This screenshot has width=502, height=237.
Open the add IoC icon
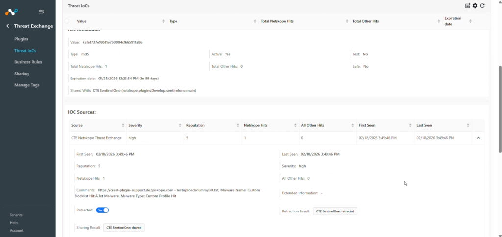tap(467, 6)
